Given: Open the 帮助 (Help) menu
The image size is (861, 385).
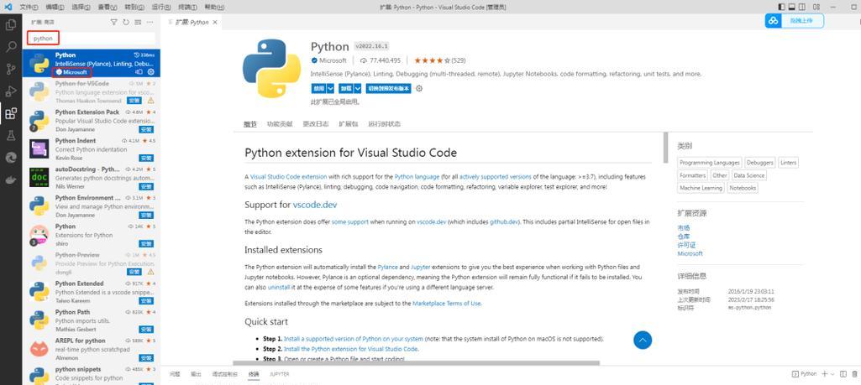Looking at the screenshot, I should pos(213,7).
